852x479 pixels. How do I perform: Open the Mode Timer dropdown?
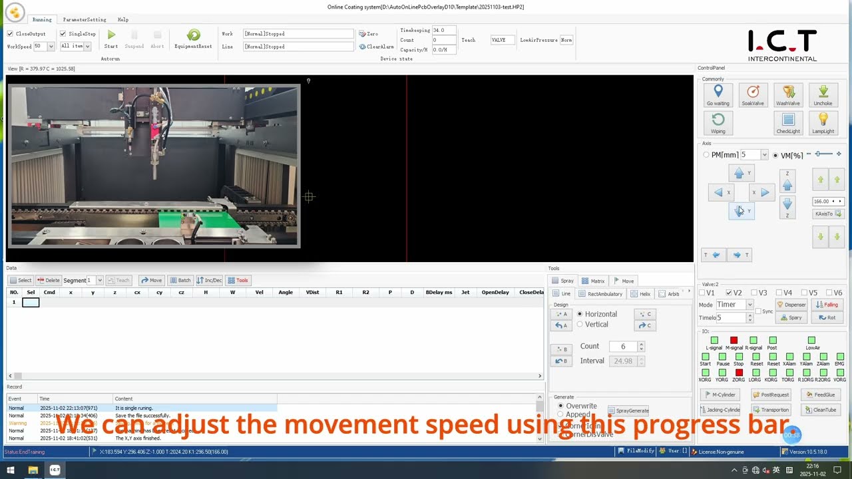pos(749,305)
